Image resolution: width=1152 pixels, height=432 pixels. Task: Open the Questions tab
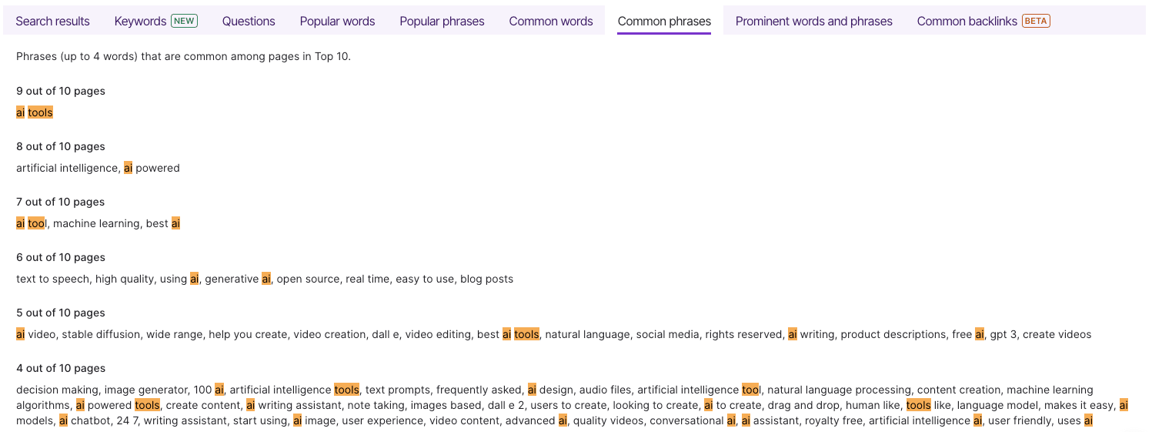(x=249, y=21)
